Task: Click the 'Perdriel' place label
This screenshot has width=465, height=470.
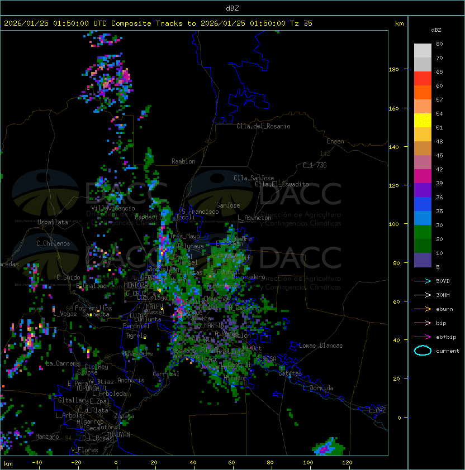Action: tap(136, 326)
